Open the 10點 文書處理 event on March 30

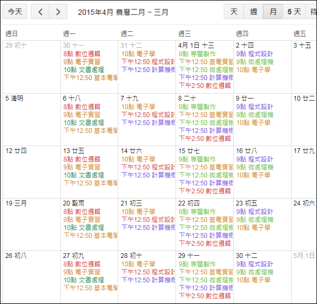coord(84,70)
